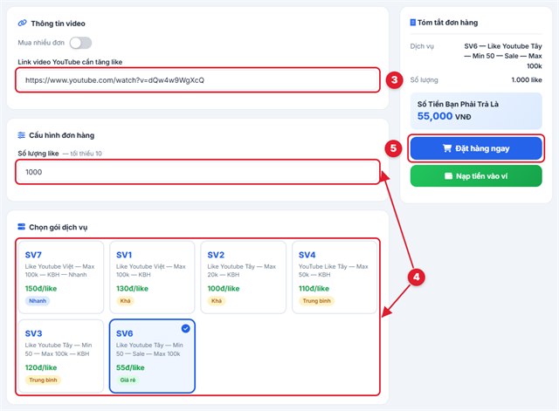
Task: Click the blue checkmark on SV6 card
Action: [186, 328]
